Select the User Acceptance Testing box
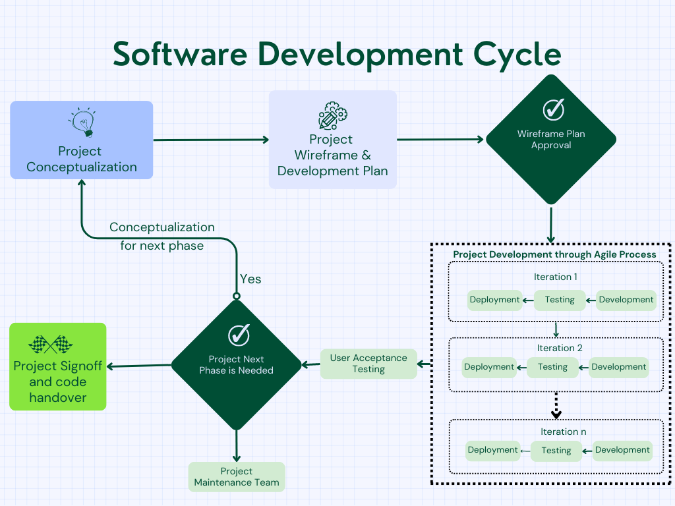The image size is (675, 506). pyautogui.click(x=368, y=364)
